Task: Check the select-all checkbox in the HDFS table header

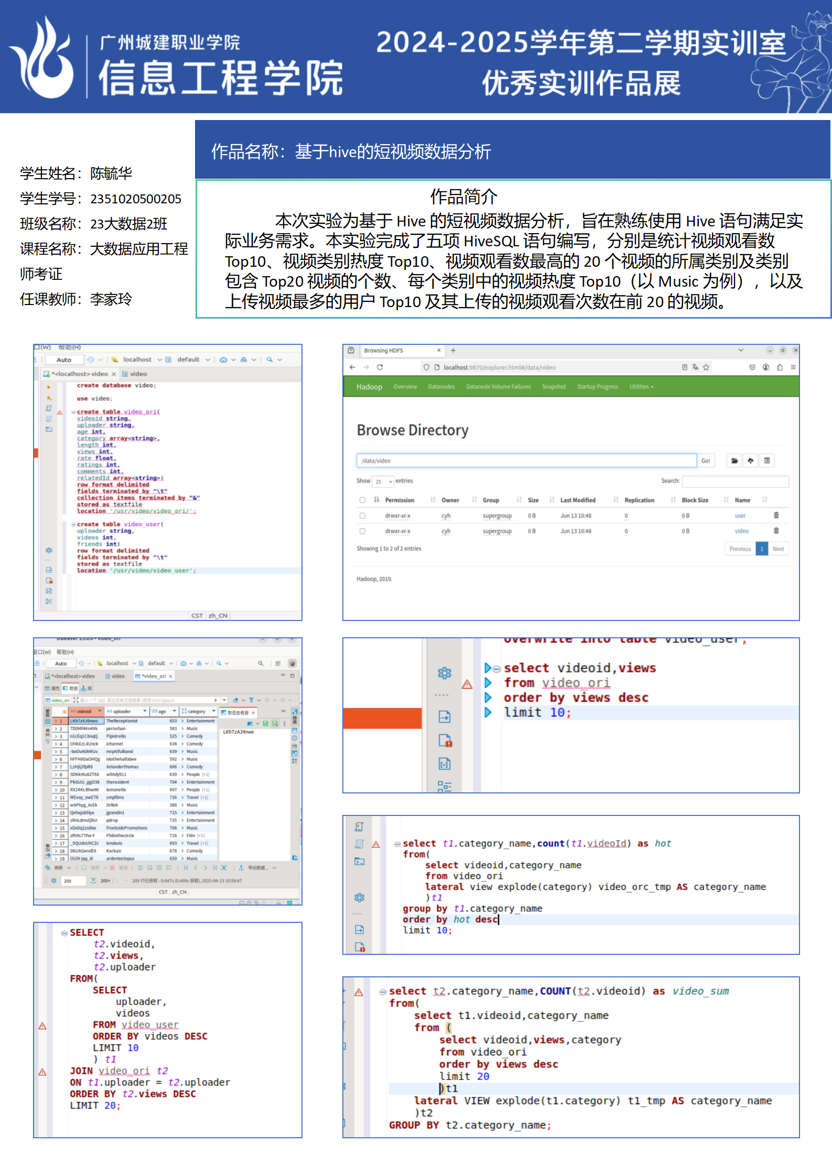Action: click(x=362, y=500)
